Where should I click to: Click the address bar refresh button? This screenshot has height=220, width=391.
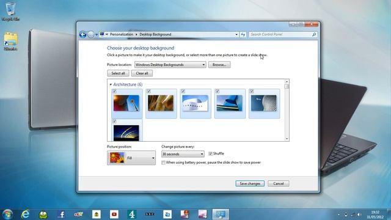point(243,34)
